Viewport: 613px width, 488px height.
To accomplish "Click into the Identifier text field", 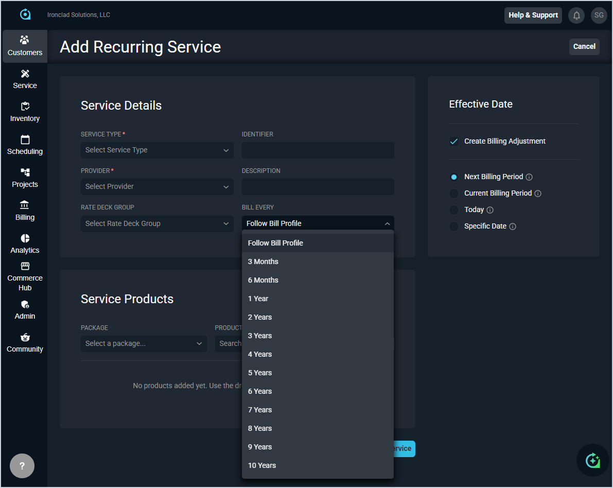I will click(318, 150).
